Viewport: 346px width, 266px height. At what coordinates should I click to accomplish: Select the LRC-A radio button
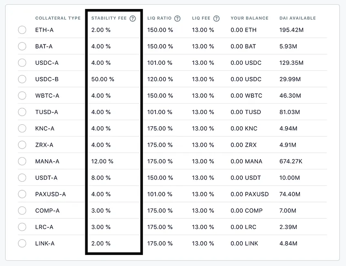point(22,227)
